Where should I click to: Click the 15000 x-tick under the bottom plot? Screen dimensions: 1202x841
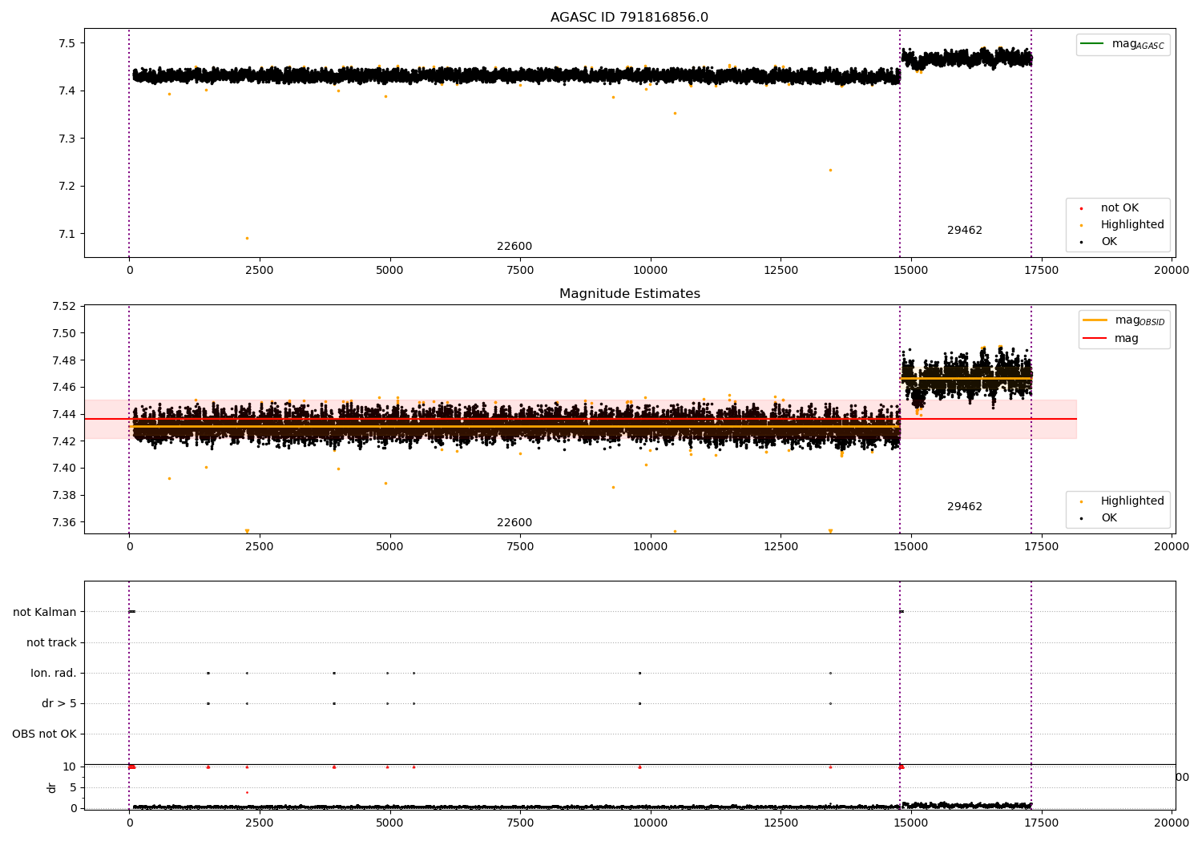[x=911, y=822]
